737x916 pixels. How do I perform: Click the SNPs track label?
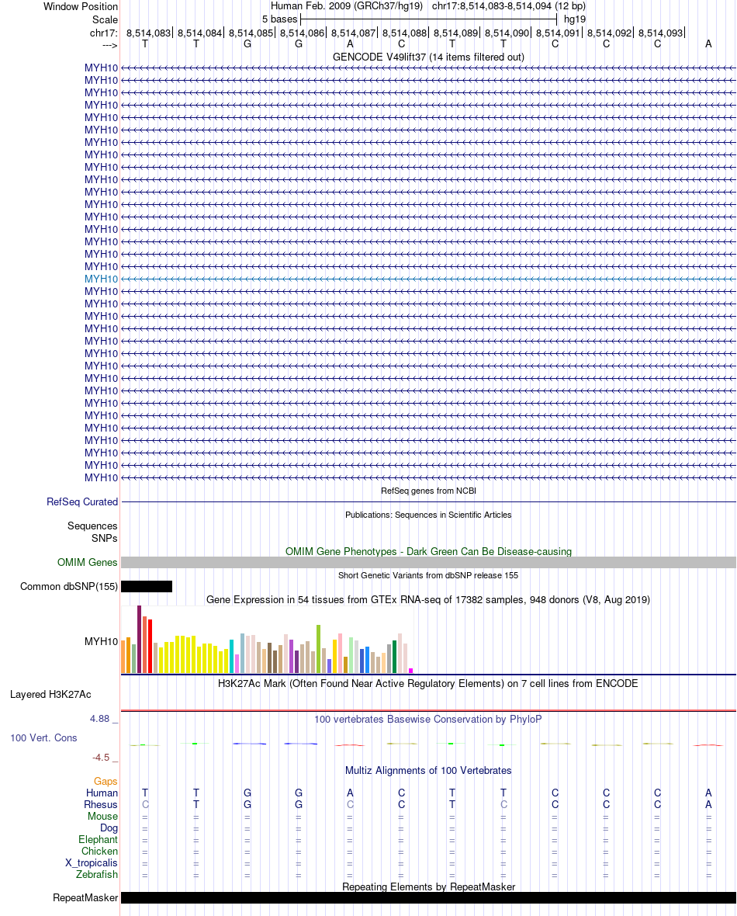click(105, 538)
